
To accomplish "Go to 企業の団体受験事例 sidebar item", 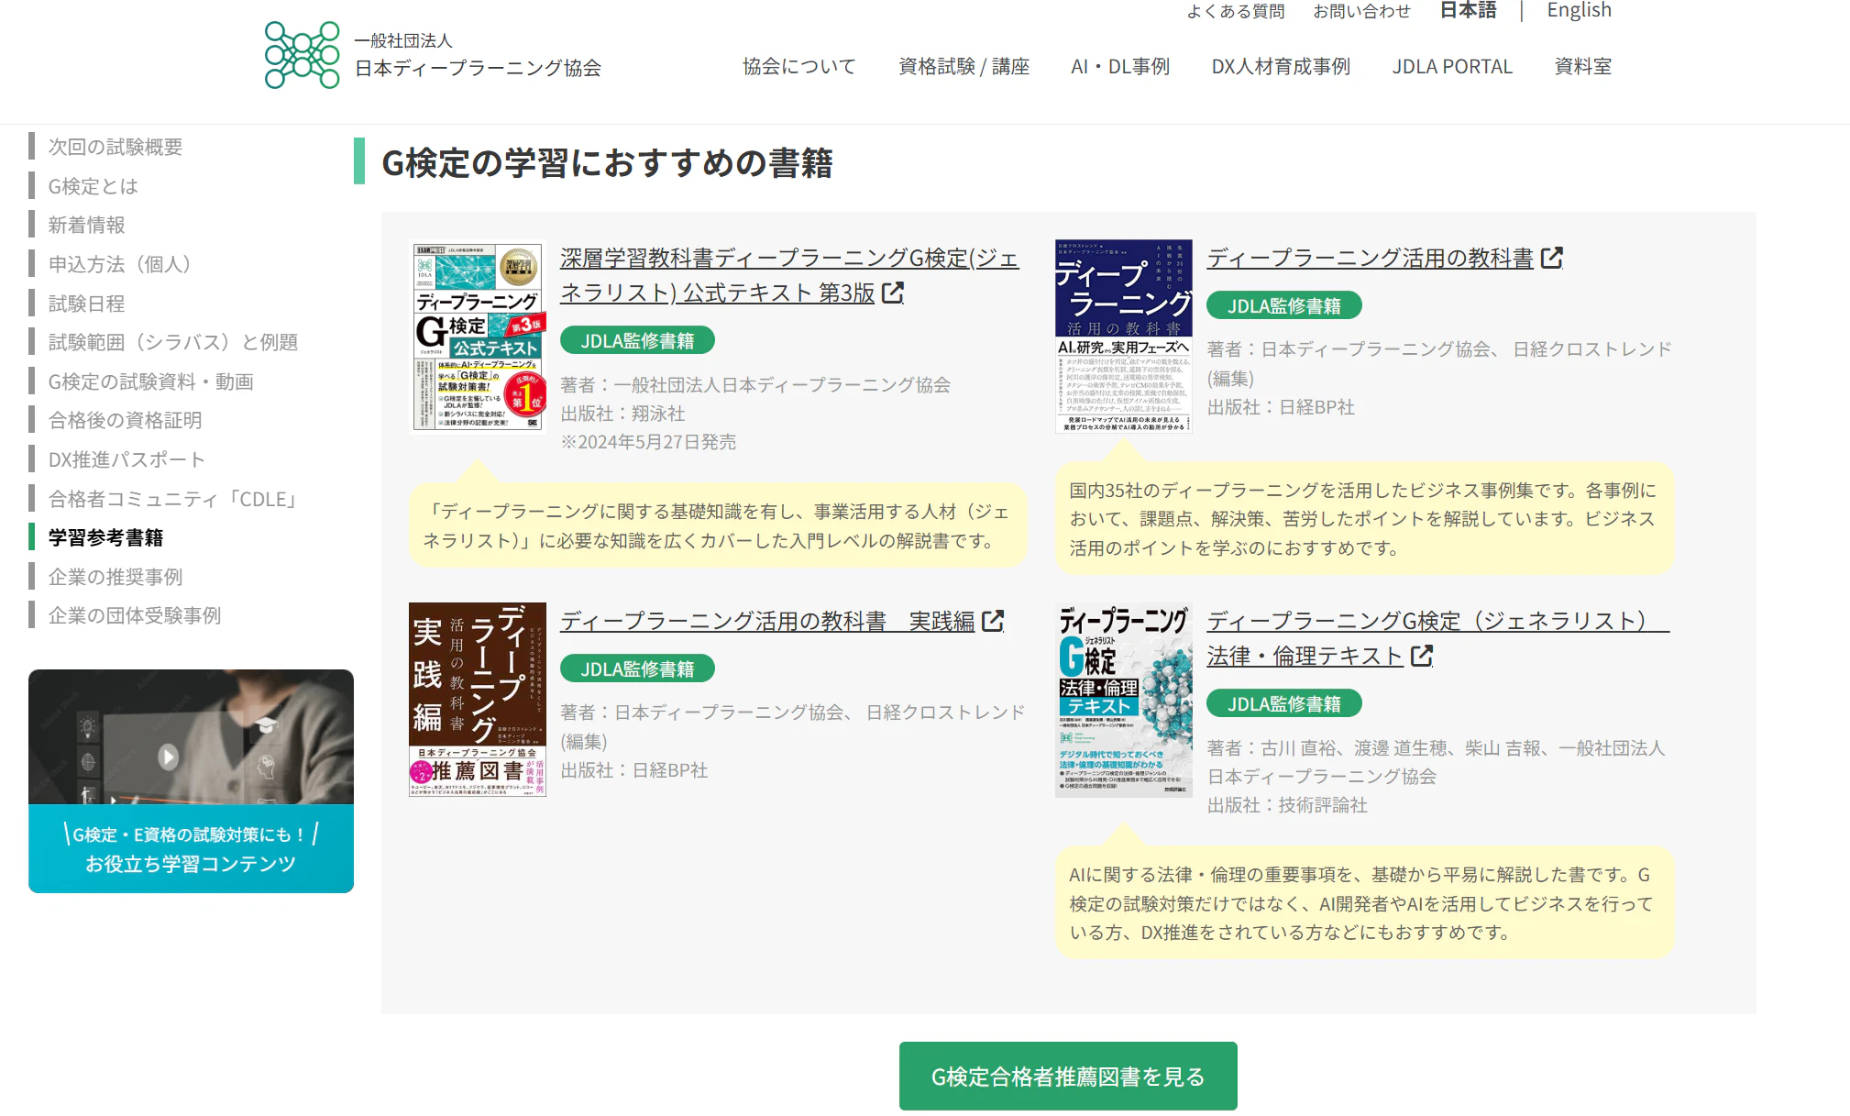I will tap(135, 615).
